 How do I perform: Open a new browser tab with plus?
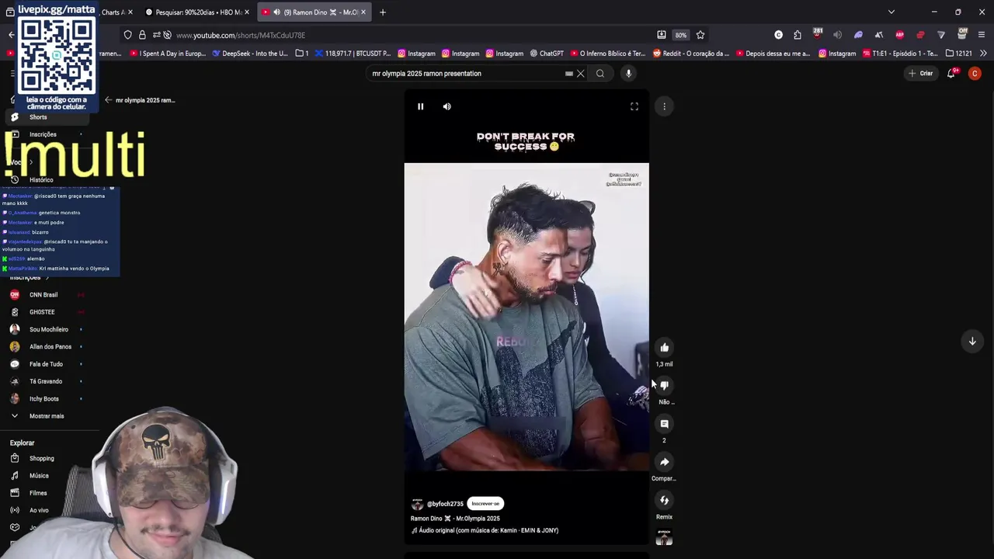pos(383,12)
